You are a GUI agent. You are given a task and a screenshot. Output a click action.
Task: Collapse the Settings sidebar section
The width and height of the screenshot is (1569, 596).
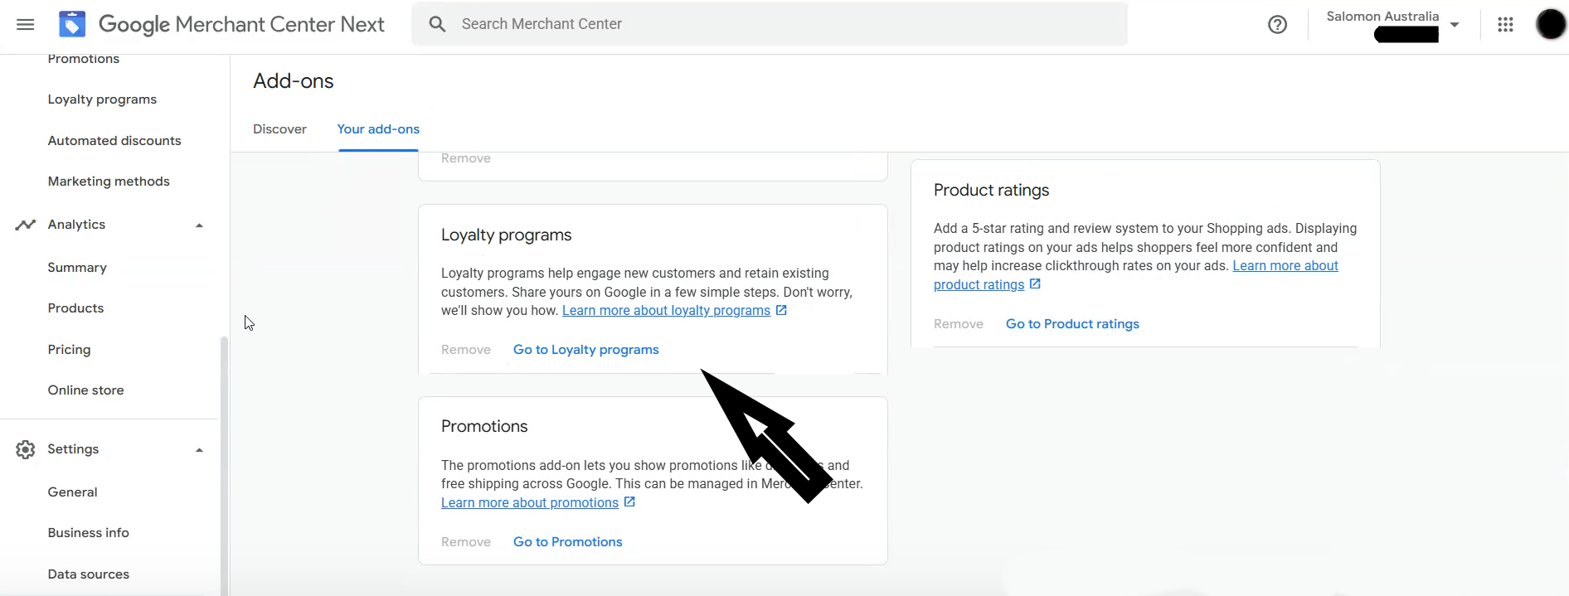(199, 449)
